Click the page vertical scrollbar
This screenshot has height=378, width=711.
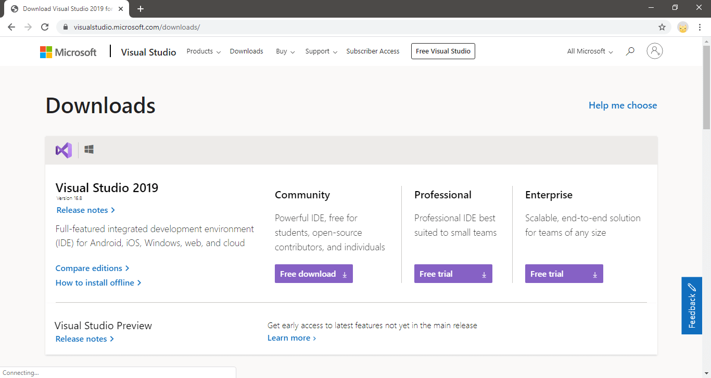[706, 87]
